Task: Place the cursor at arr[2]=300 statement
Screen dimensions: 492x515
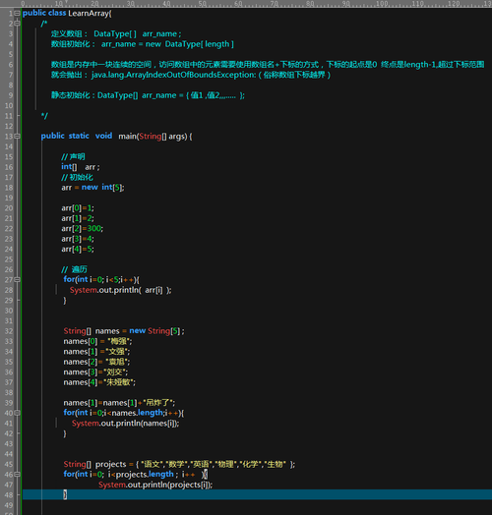Action: (83, 229)
